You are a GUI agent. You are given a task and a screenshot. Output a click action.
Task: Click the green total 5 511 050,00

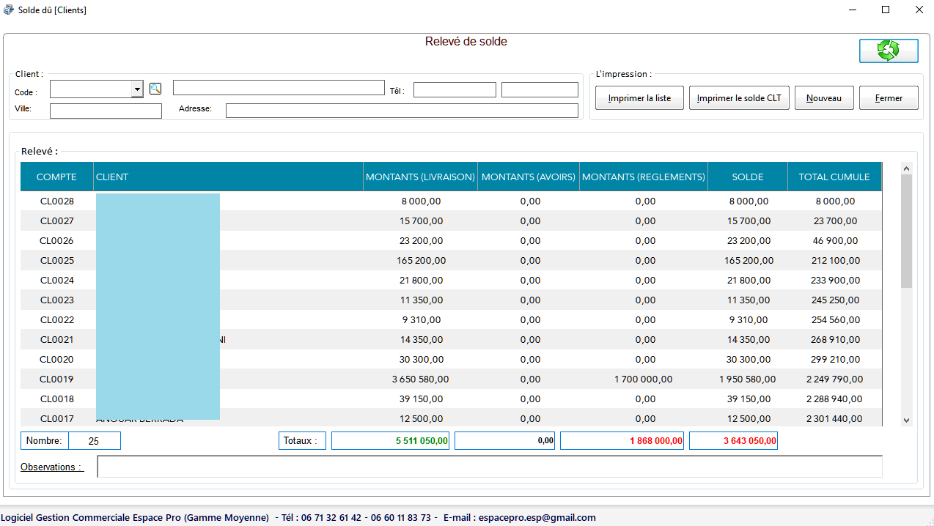391,440
